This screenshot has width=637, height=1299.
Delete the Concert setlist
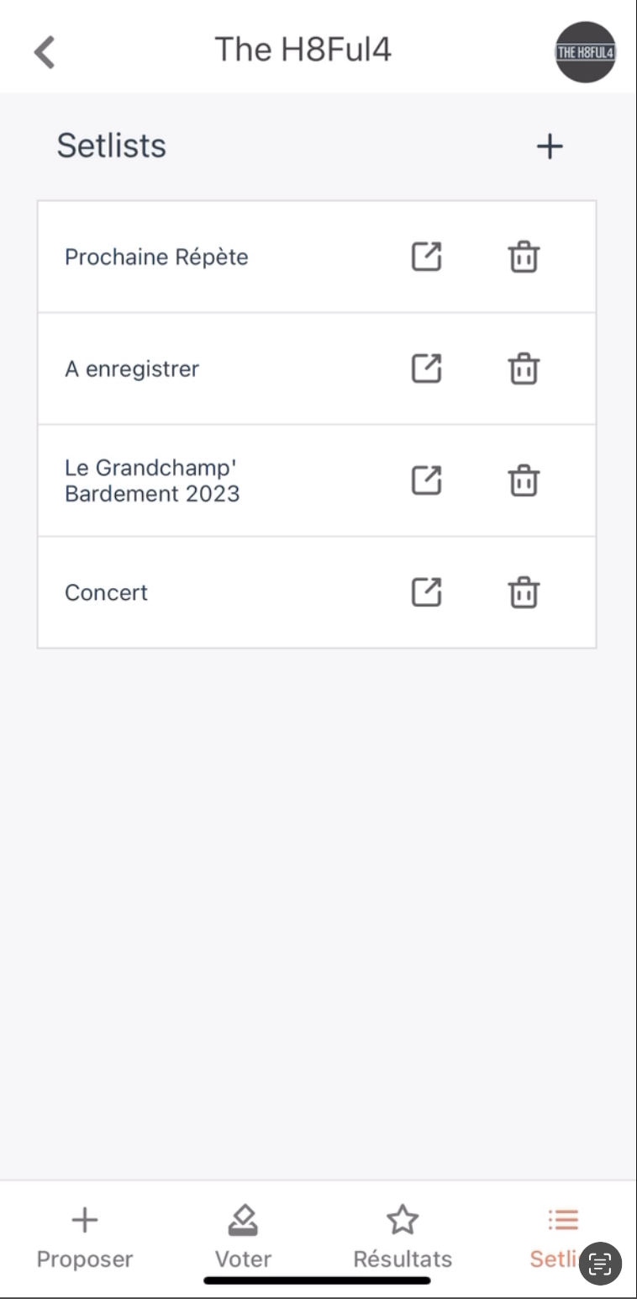tap(524, 592)
